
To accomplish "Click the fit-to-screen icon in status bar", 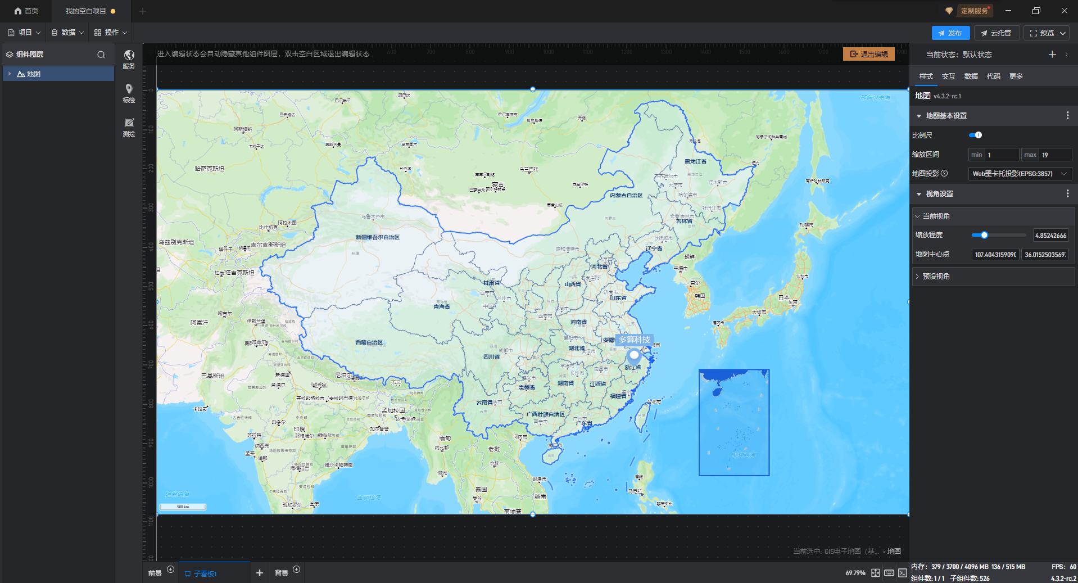I will pyautogui.click(x=876, y=573).
